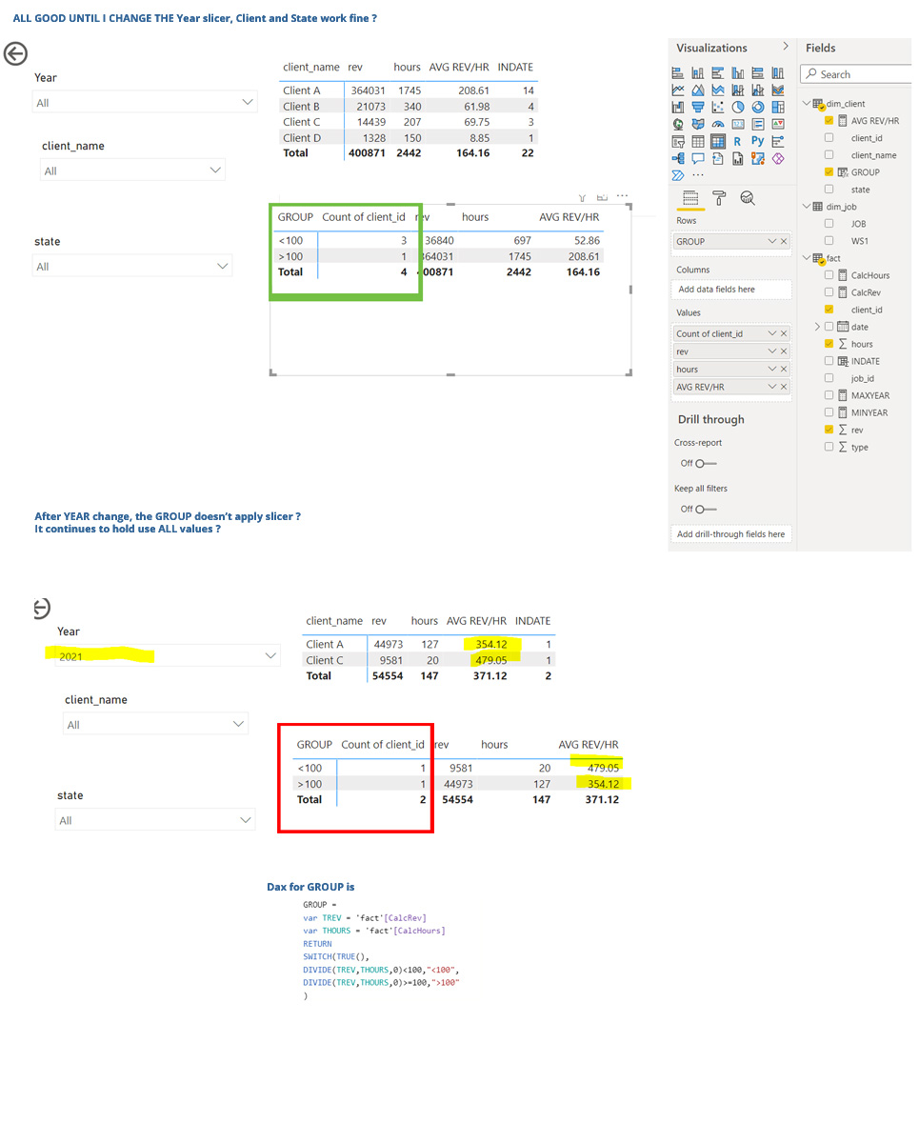The image size is (919, 1143).
Task: Select the treemap visual
Action: [x=778, y=107]
